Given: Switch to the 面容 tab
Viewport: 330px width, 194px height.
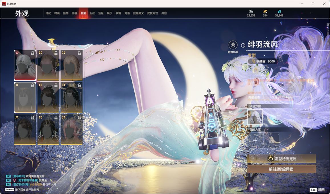Looking at the screenshot, I should [x=74, y=13].
